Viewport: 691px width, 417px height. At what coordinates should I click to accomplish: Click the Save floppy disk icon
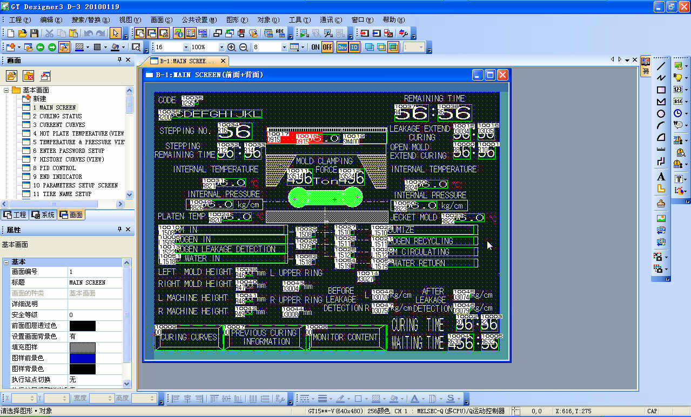tap(34, 33)
